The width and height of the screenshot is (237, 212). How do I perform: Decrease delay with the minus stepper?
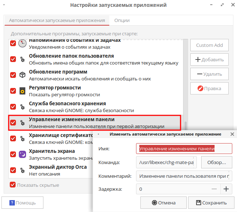214,189
